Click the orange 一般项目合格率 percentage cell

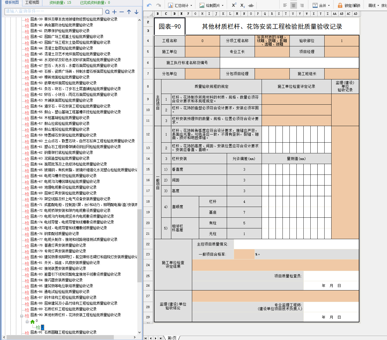(x=244, y=254)
